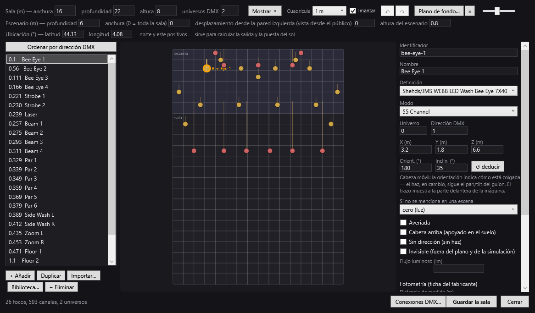Click the background opacity slider handle

(497, 11)
